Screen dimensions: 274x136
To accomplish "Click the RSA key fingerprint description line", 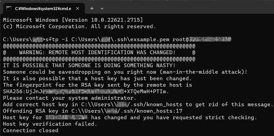I will (98, 85).
